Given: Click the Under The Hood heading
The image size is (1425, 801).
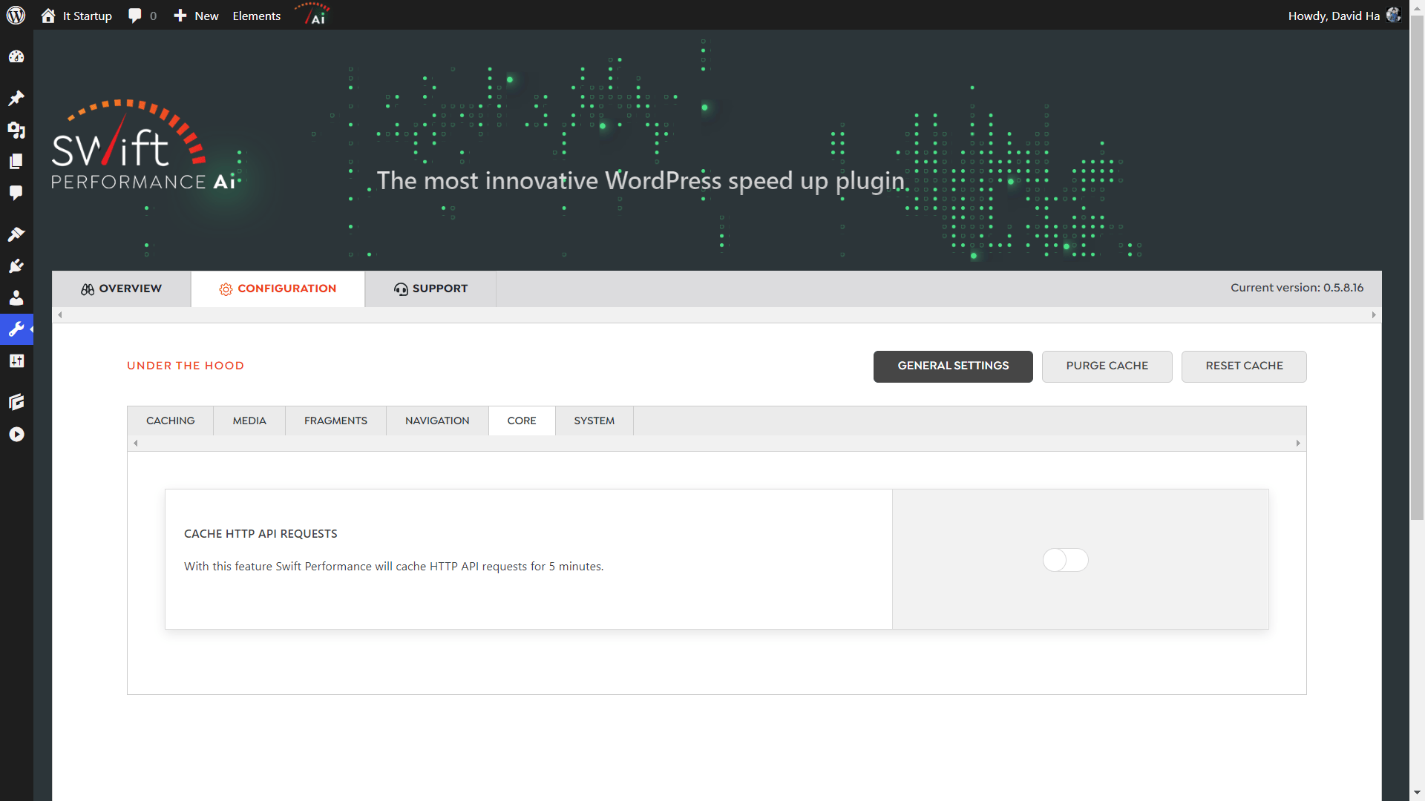Looking at the screenshot, I should 186,366.
